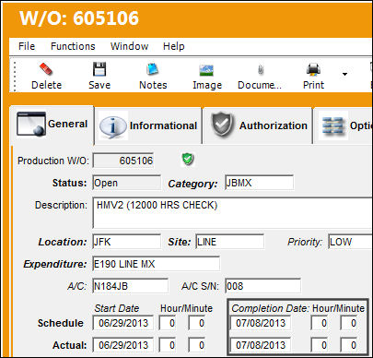This screenshot has height=358, width=373.
Task: Switch to the Authorization tab
Action: click(258, 125)
